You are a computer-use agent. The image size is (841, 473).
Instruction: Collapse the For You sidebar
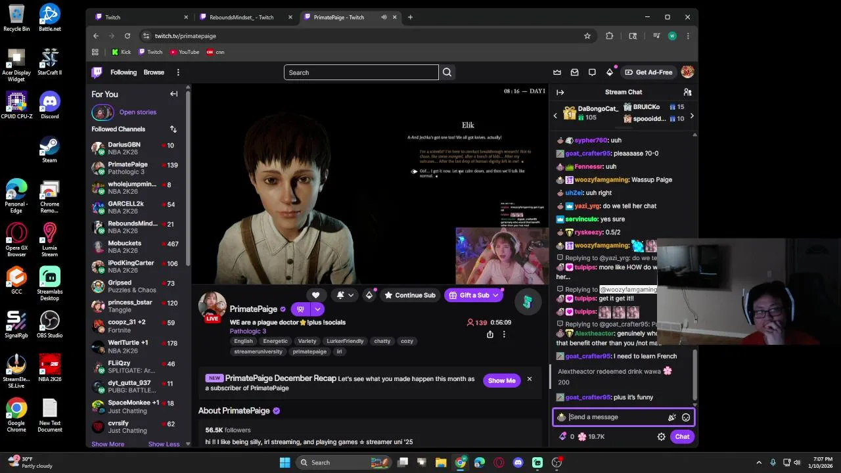coord(173,94)
